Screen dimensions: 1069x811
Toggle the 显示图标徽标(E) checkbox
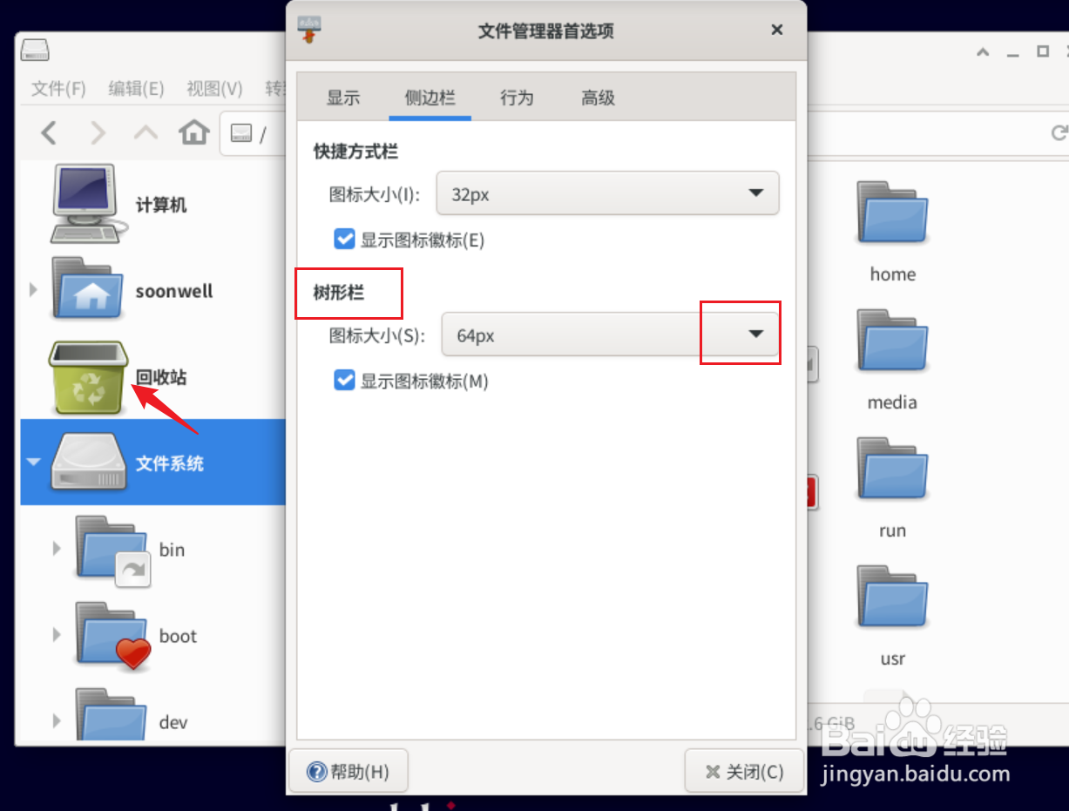pyautogui.click(x=344, y=239)
